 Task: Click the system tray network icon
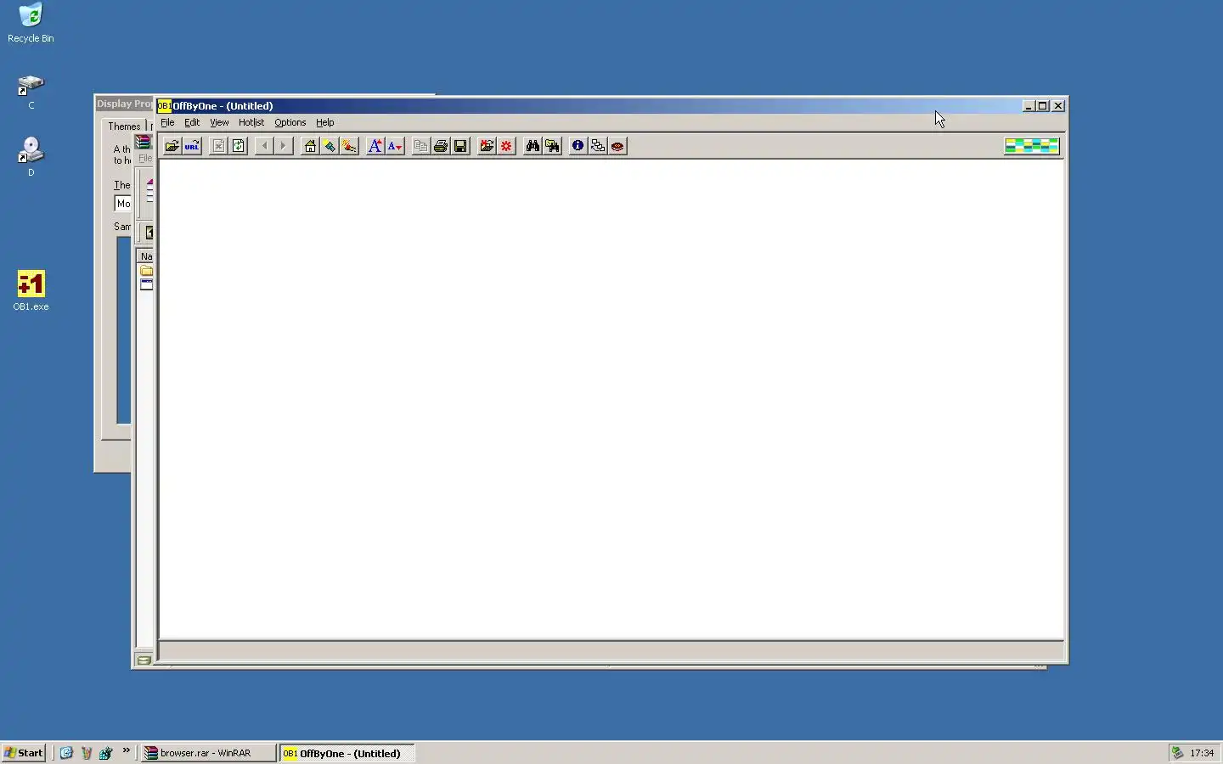coord(1177,753)
